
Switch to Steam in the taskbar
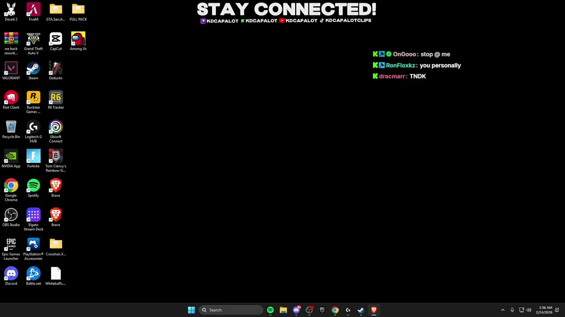[x=361, y=310]
